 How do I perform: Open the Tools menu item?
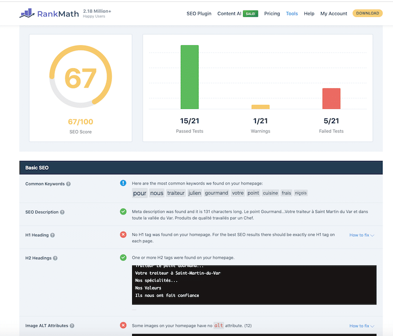[292, 14]
